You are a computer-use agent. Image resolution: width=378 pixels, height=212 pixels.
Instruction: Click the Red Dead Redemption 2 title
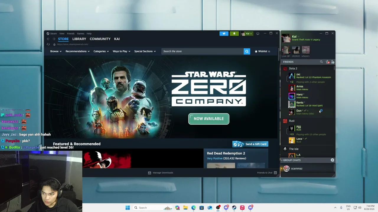click(x=226, y=153)
